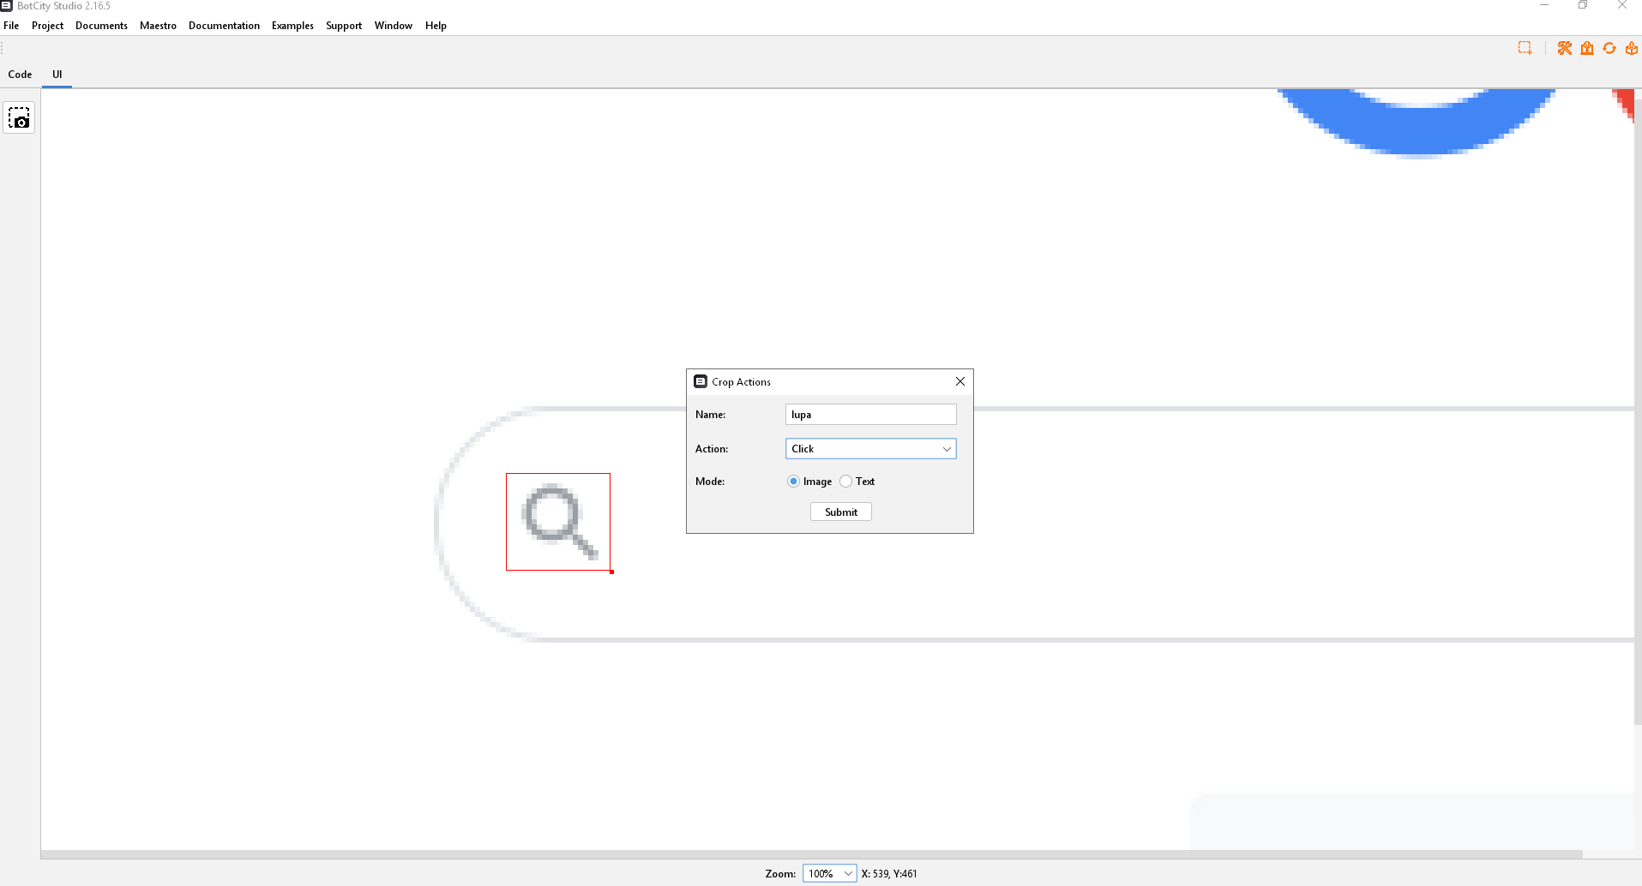Switch to the UI tab
This screenshot has height=886, width=1642.
pos(57,75)
